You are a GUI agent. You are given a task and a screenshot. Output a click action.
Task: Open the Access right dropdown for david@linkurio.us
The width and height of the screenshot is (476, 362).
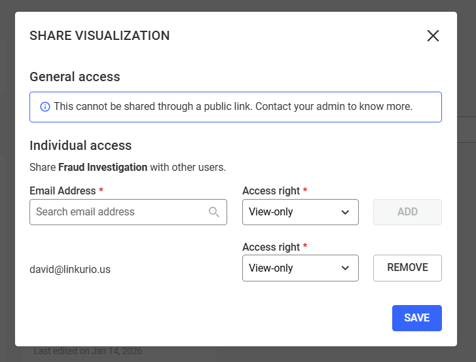pyautogui.click(x=300, y=268)
